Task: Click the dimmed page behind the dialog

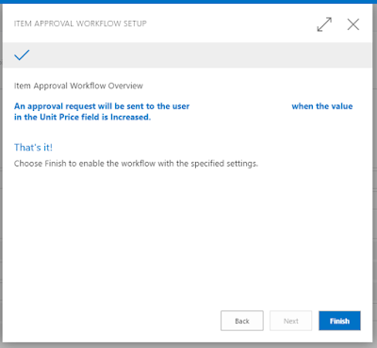Action: tap(374, 188)
